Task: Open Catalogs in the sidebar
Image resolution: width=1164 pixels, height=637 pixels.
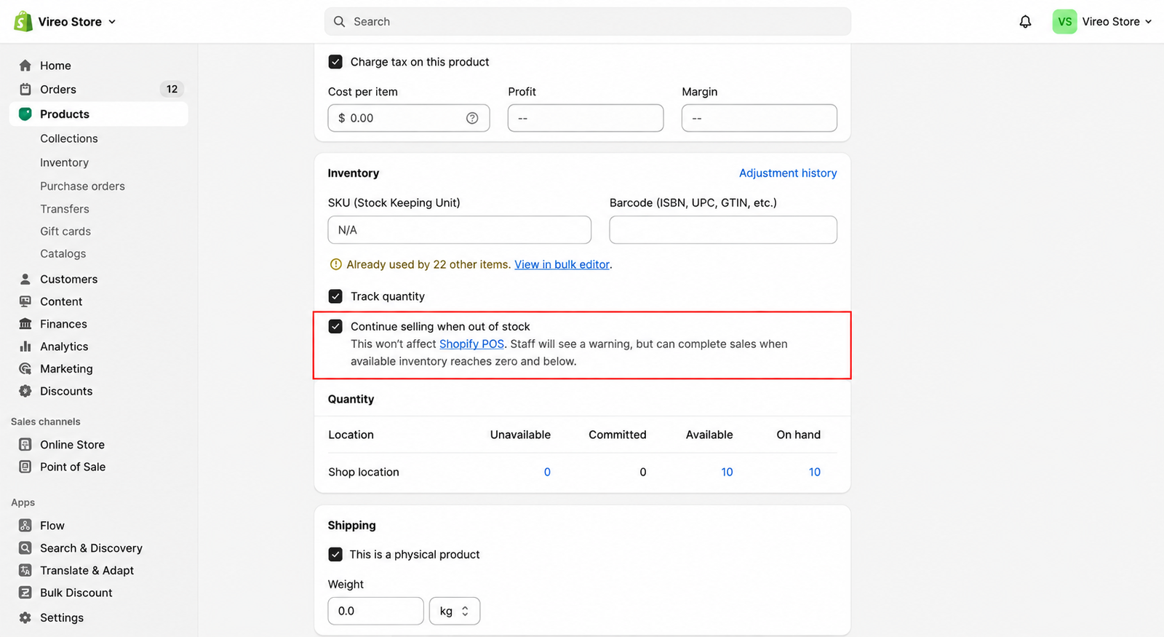Action: click(x=63, y=253)
